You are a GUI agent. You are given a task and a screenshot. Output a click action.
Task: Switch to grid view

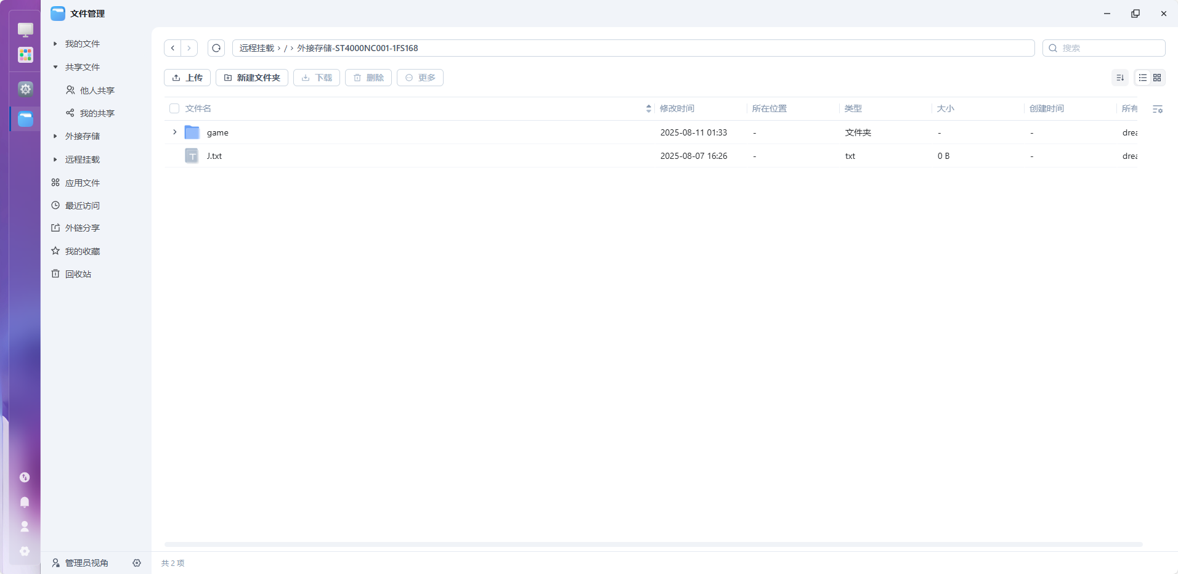click(1157, 78)
